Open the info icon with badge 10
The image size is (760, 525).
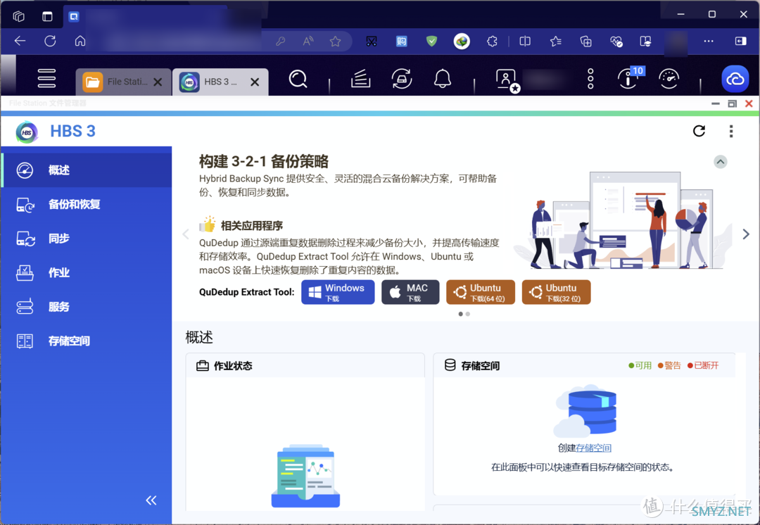point(630,77)
